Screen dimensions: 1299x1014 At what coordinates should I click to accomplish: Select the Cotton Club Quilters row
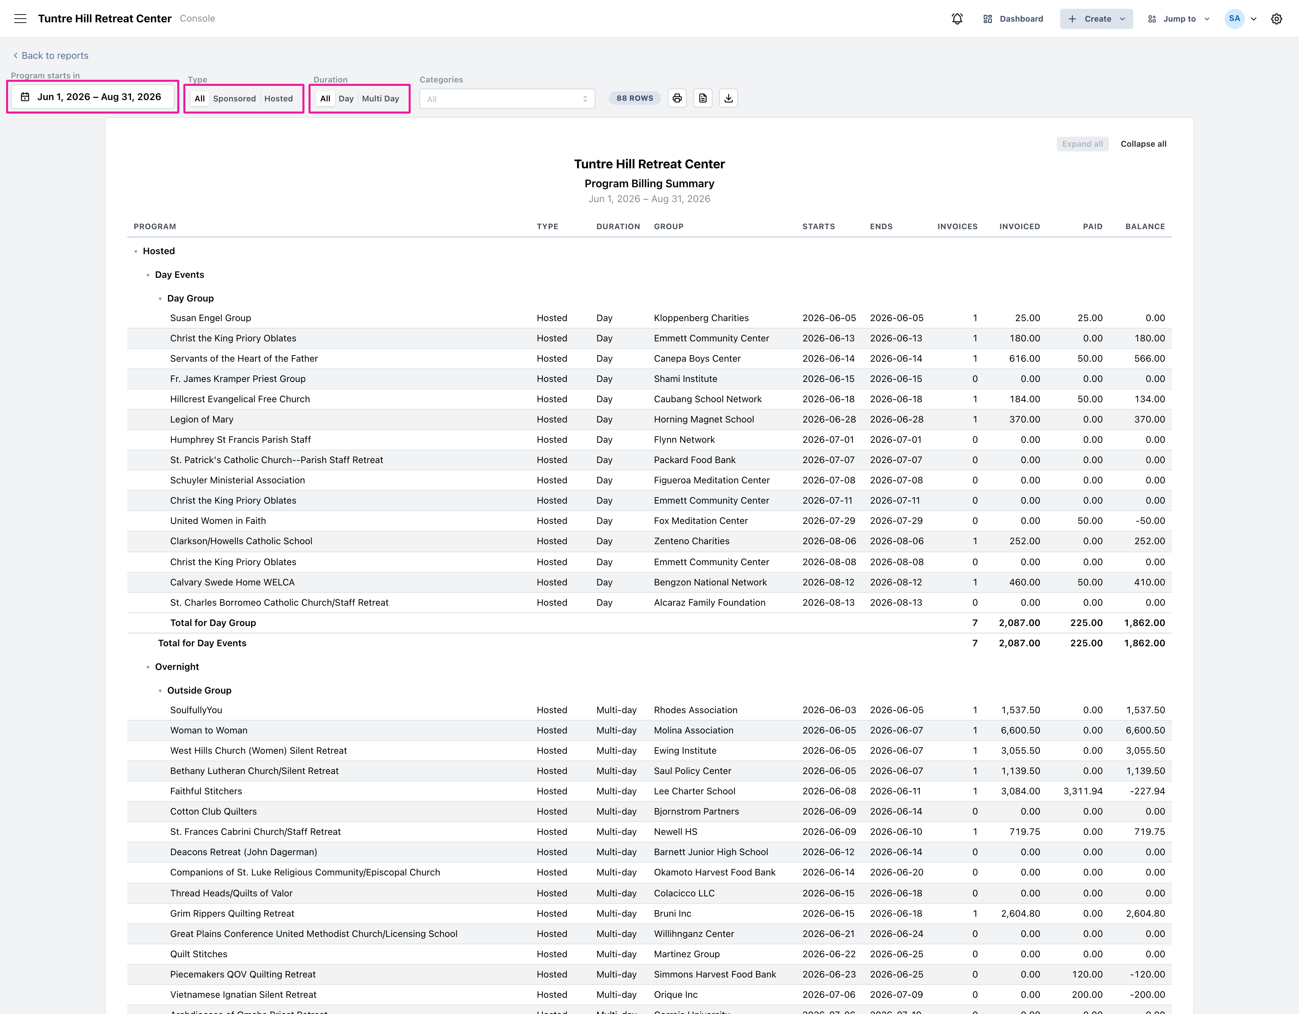[649, 811]
